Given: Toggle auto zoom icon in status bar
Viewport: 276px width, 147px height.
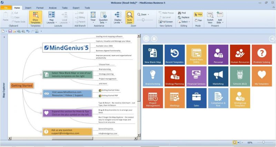Looking at the screenshot, I should 235,143.
